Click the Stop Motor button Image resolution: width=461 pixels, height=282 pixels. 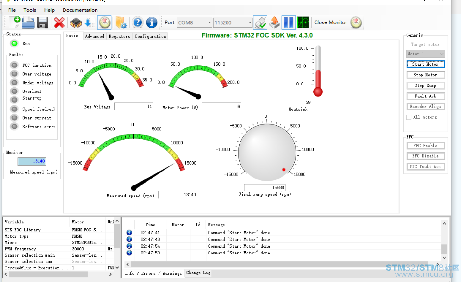[426, 75]
